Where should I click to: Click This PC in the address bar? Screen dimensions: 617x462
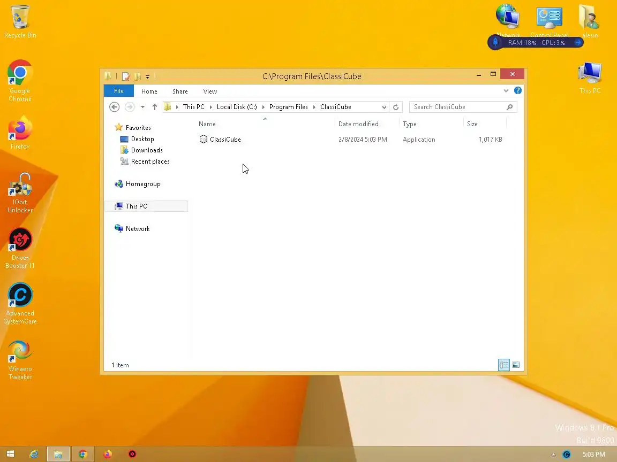point(193,107)
